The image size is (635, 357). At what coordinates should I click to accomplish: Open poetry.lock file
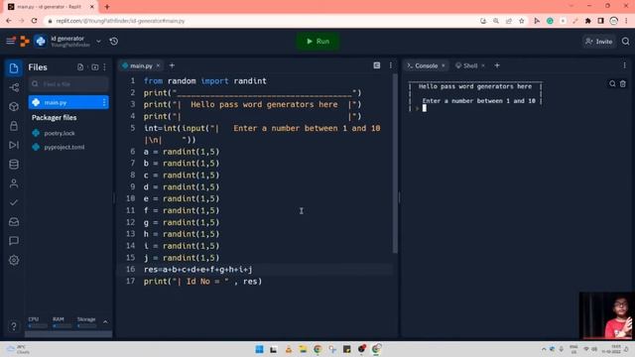point(60,133)
